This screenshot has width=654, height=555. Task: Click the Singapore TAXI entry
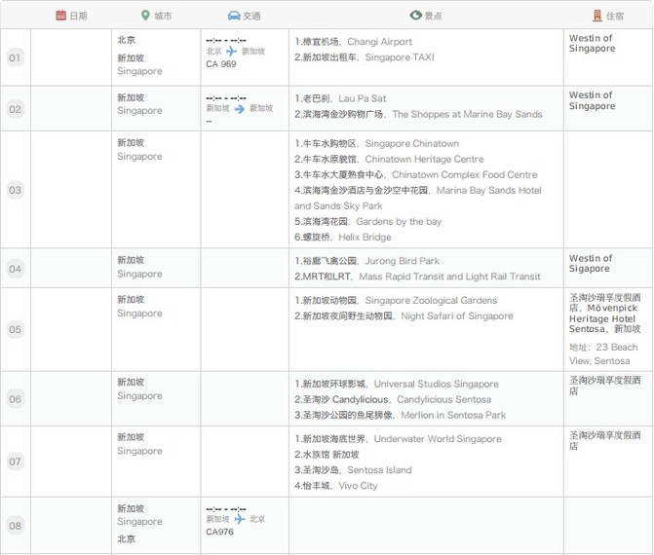point(365,57)
